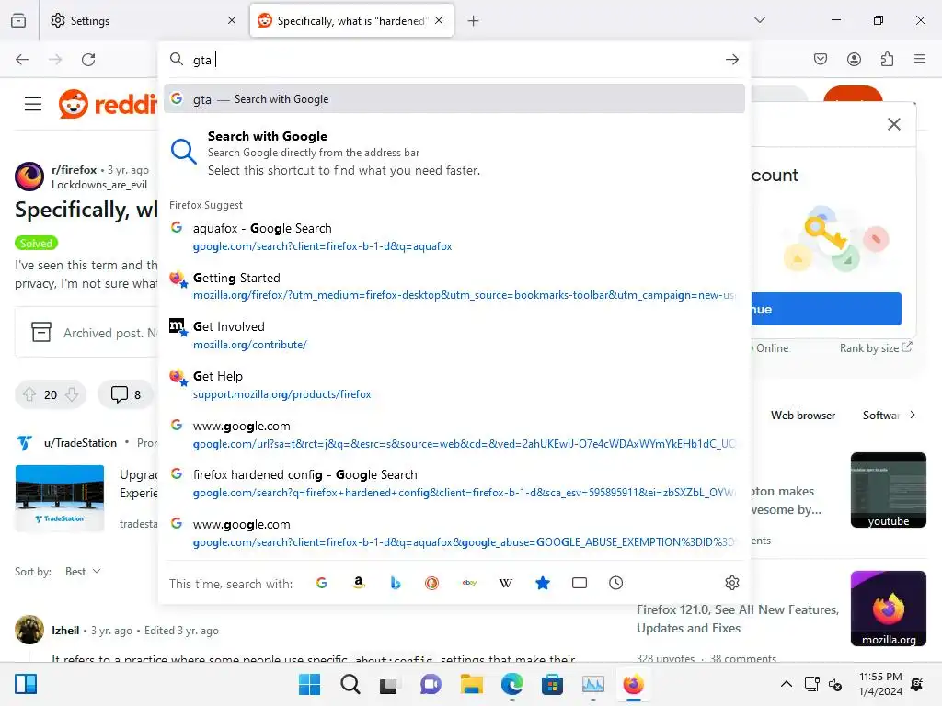Open the u/TradeStation promoted profile link

pyautogui.click(x=80, y=443)
